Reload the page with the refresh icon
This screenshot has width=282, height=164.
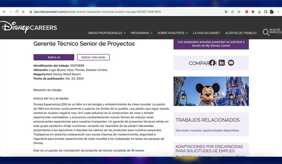click(17, 12)
